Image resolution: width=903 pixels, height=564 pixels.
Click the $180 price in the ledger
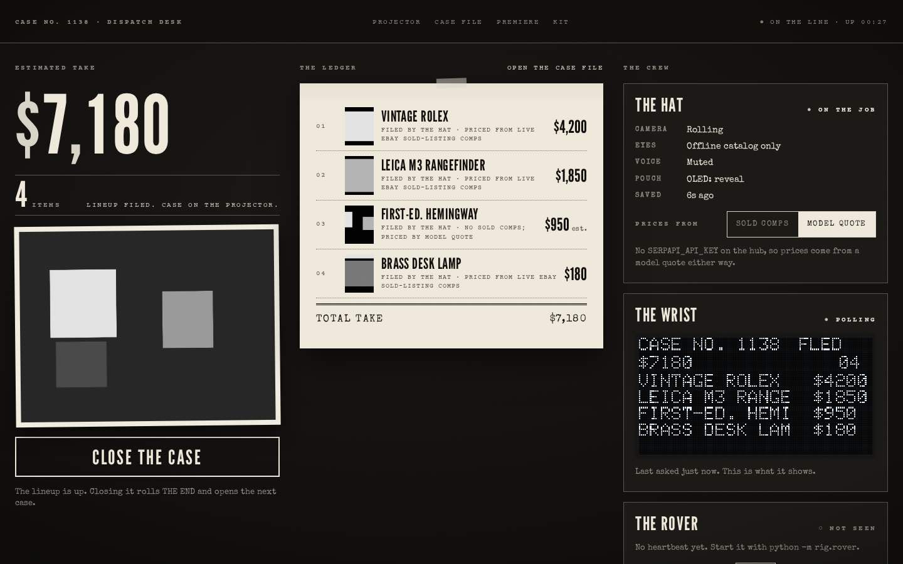coord(576,274)
